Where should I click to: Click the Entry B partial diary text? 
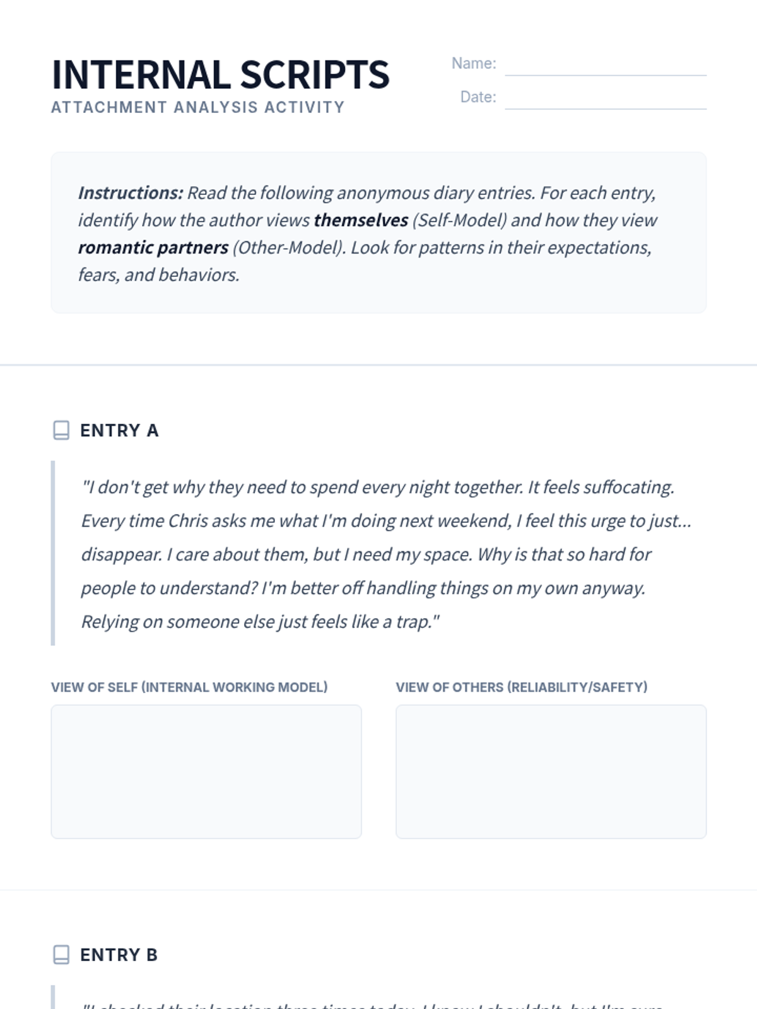point(372,1005)
